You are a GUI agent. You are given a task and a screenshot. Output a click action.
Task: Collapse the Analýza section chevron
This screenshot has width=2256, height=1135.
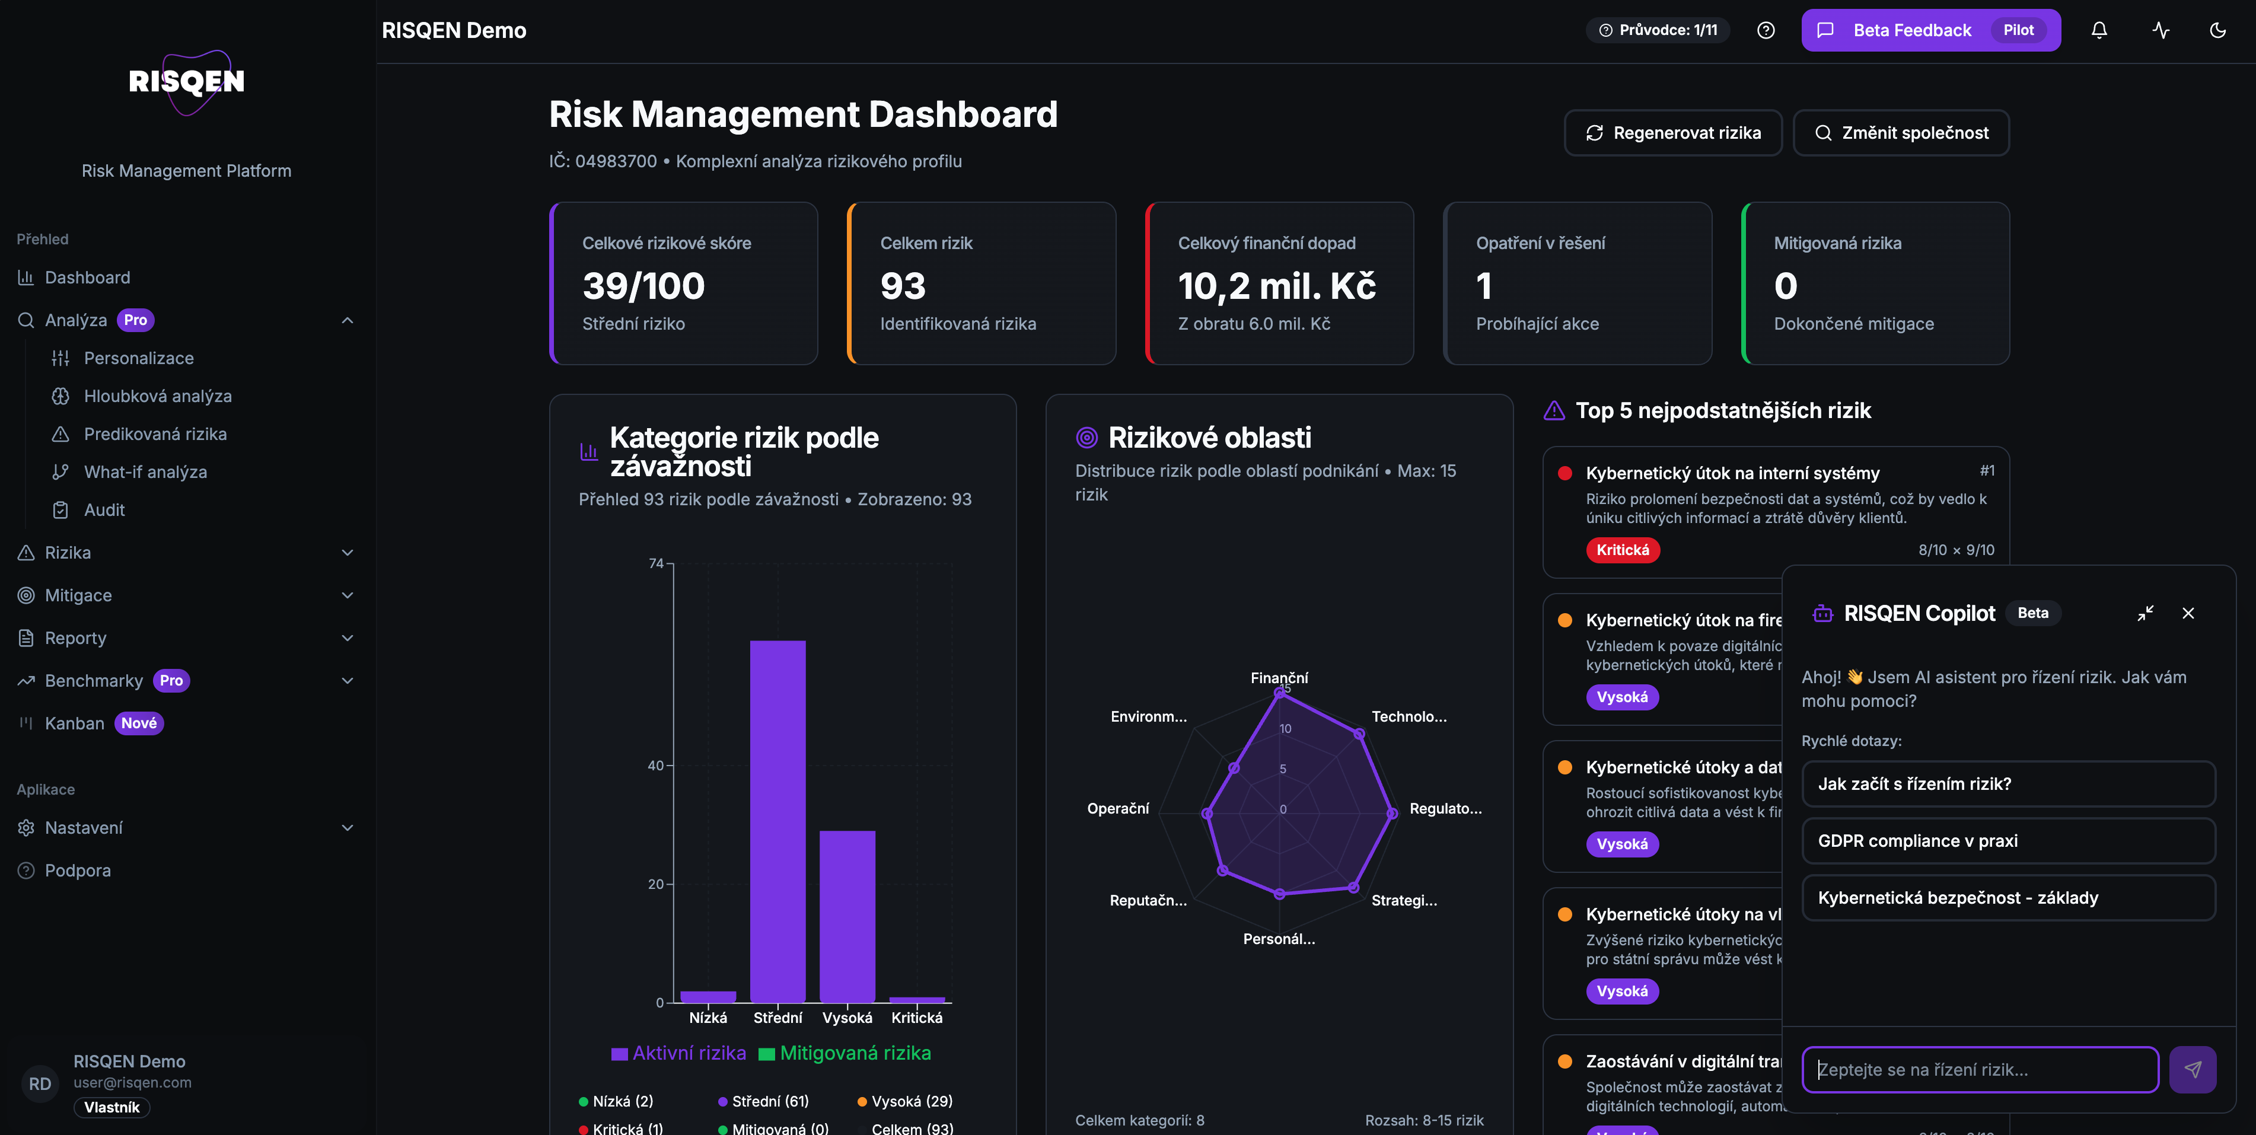[348, 321]
